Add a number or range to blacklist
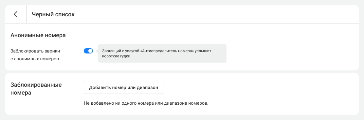 point(123,87)
